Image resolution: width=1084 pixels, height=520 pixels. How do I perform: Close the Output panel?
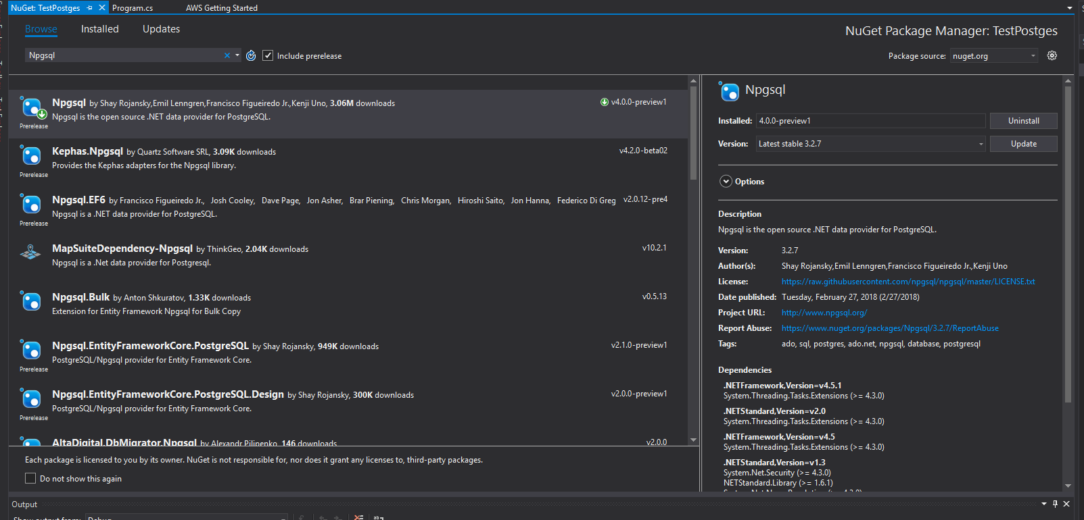click(1066, 504)
